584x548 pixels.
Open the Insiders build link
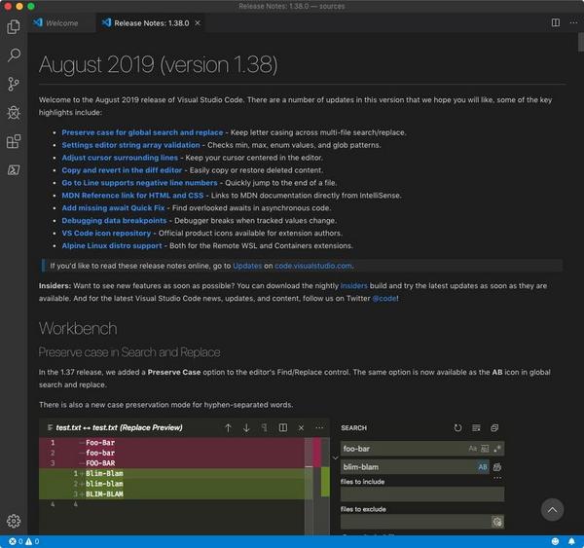pos(354,286)
